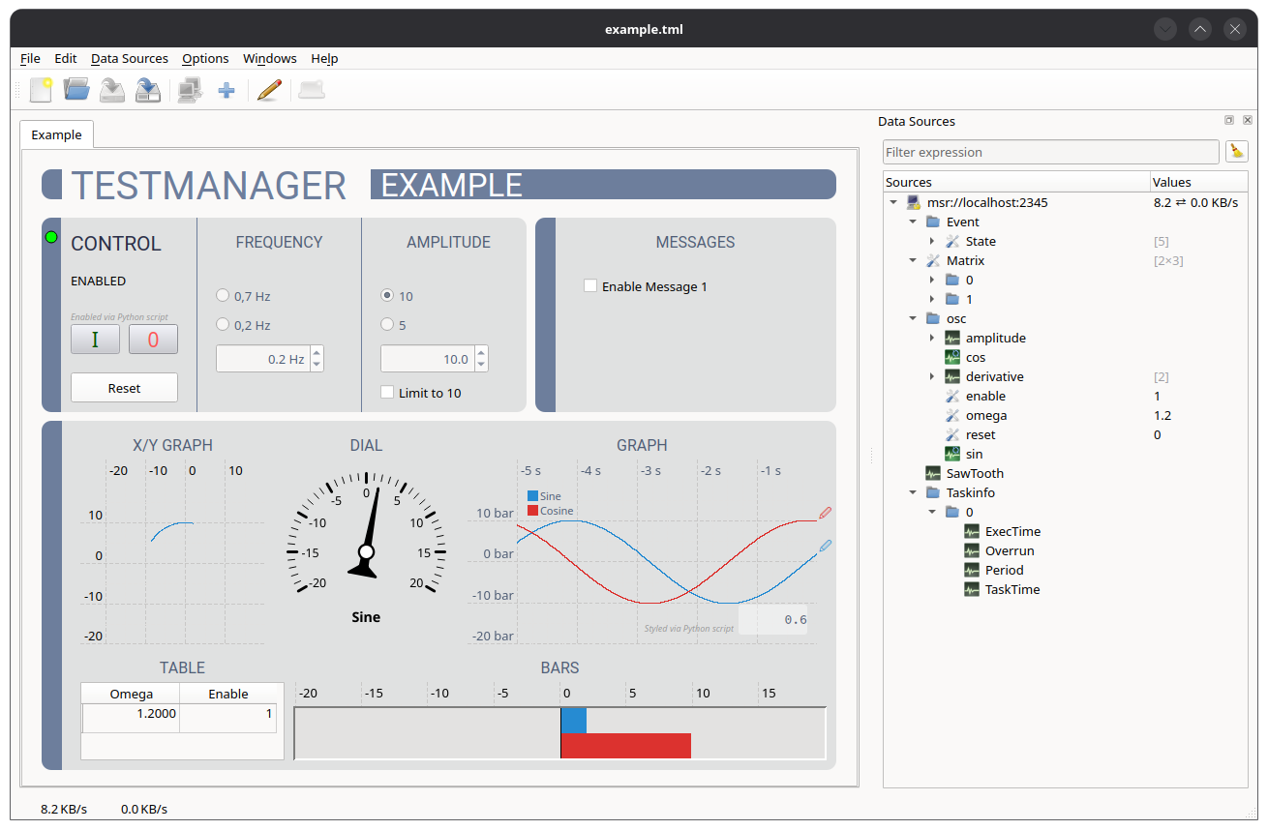Image resolution: width=1268 pixels, height=830 pixels.
Task: Click the signal icon next to SawTooth
Action: tap(933, 473)
